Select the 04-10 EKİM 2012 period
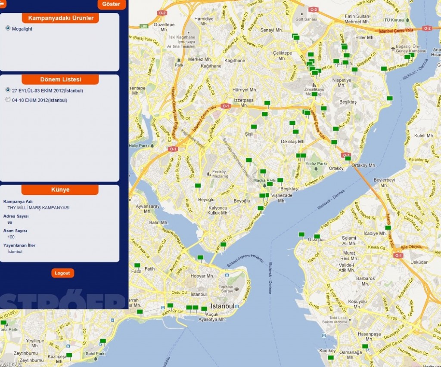 click(x=8, y=100)
